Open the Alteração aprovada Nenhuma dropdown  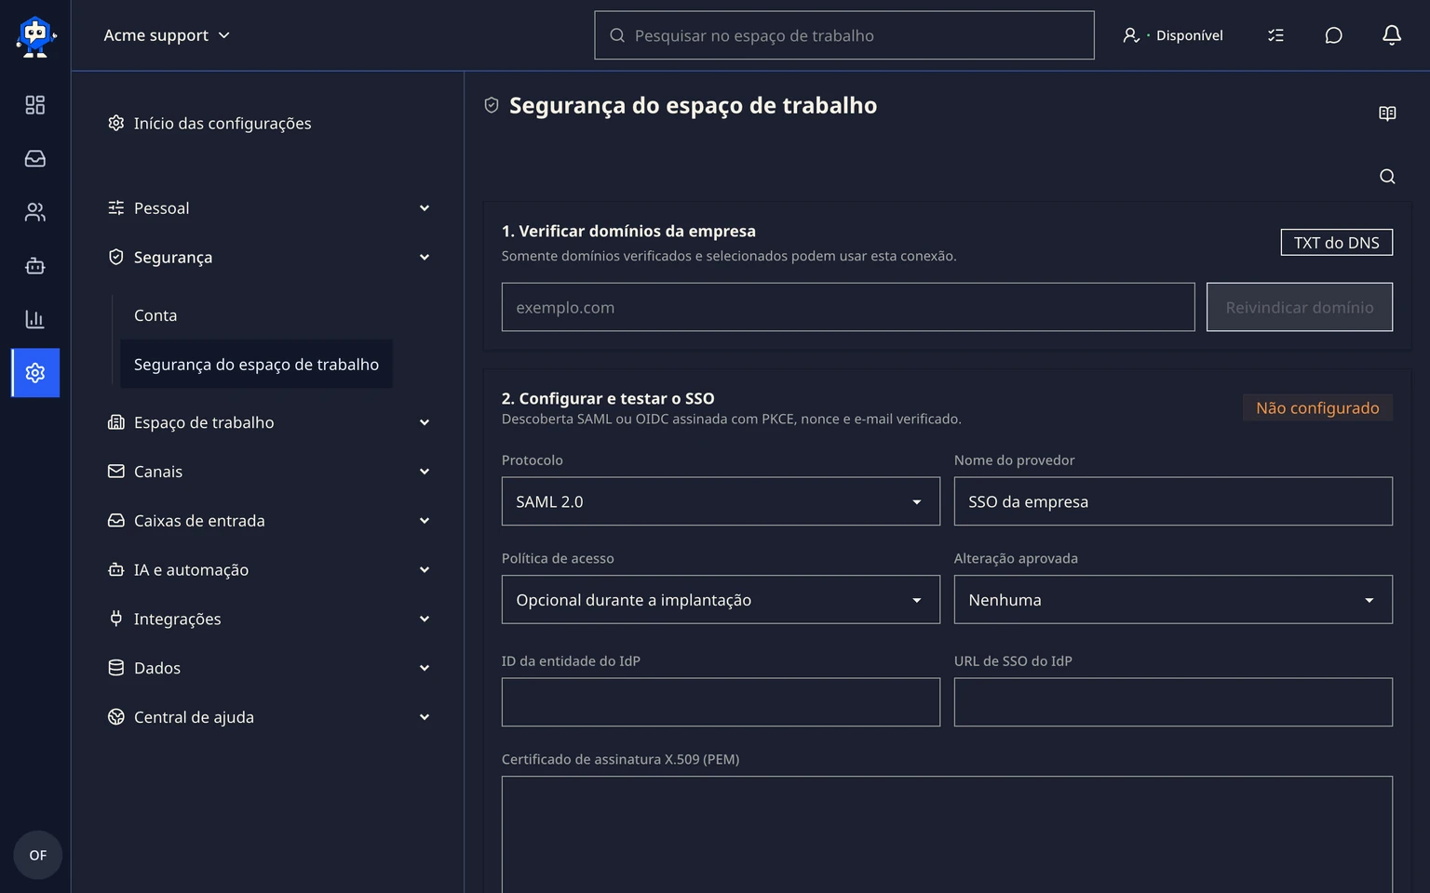[x=1173, y=600]
